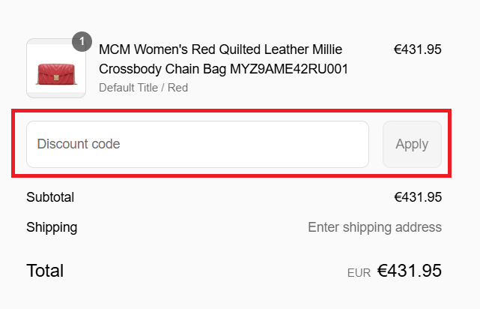This screenshot has width=480, height=309.
Task: Click the EUR currency code
Action: pos(359,273)
